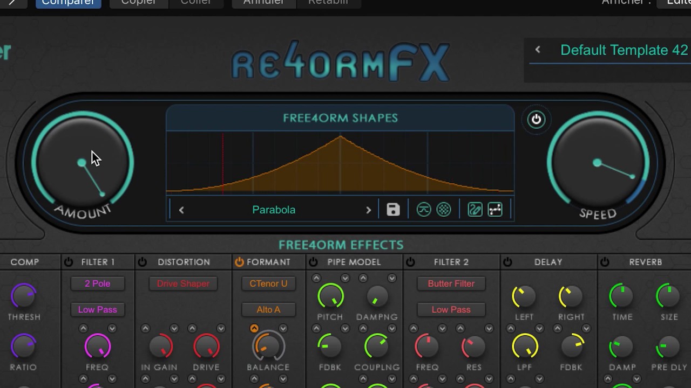Click down arrow above BALANCE knob
Viewport: 691px width, 388px height.
[x=283, y=328]
